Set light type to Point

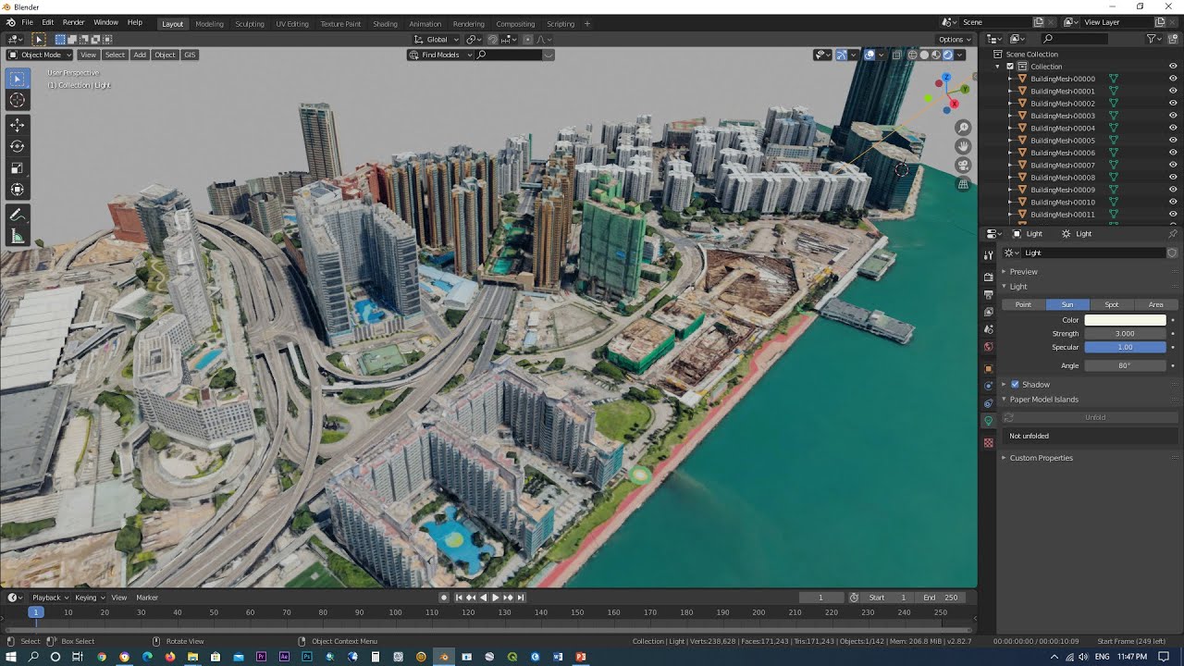coord(1023,304)
